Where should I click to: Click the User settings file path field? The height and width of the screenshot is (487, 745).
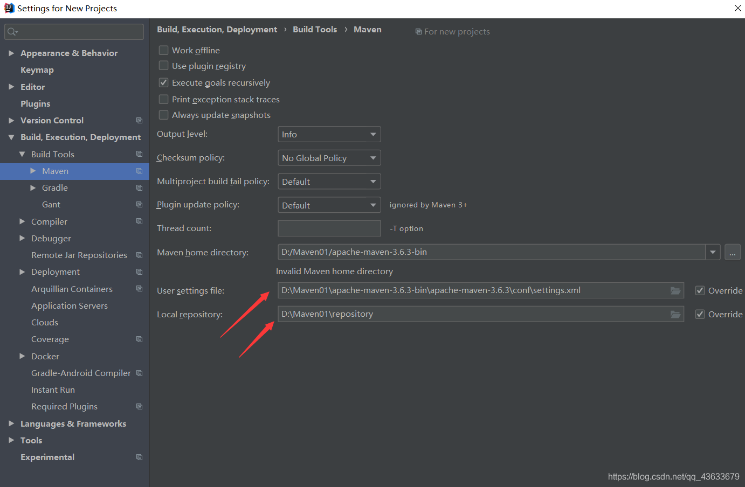481,290
